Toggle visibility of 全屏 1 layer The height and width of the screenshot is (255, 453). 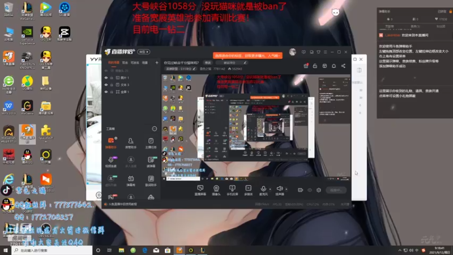coord(106,92)
